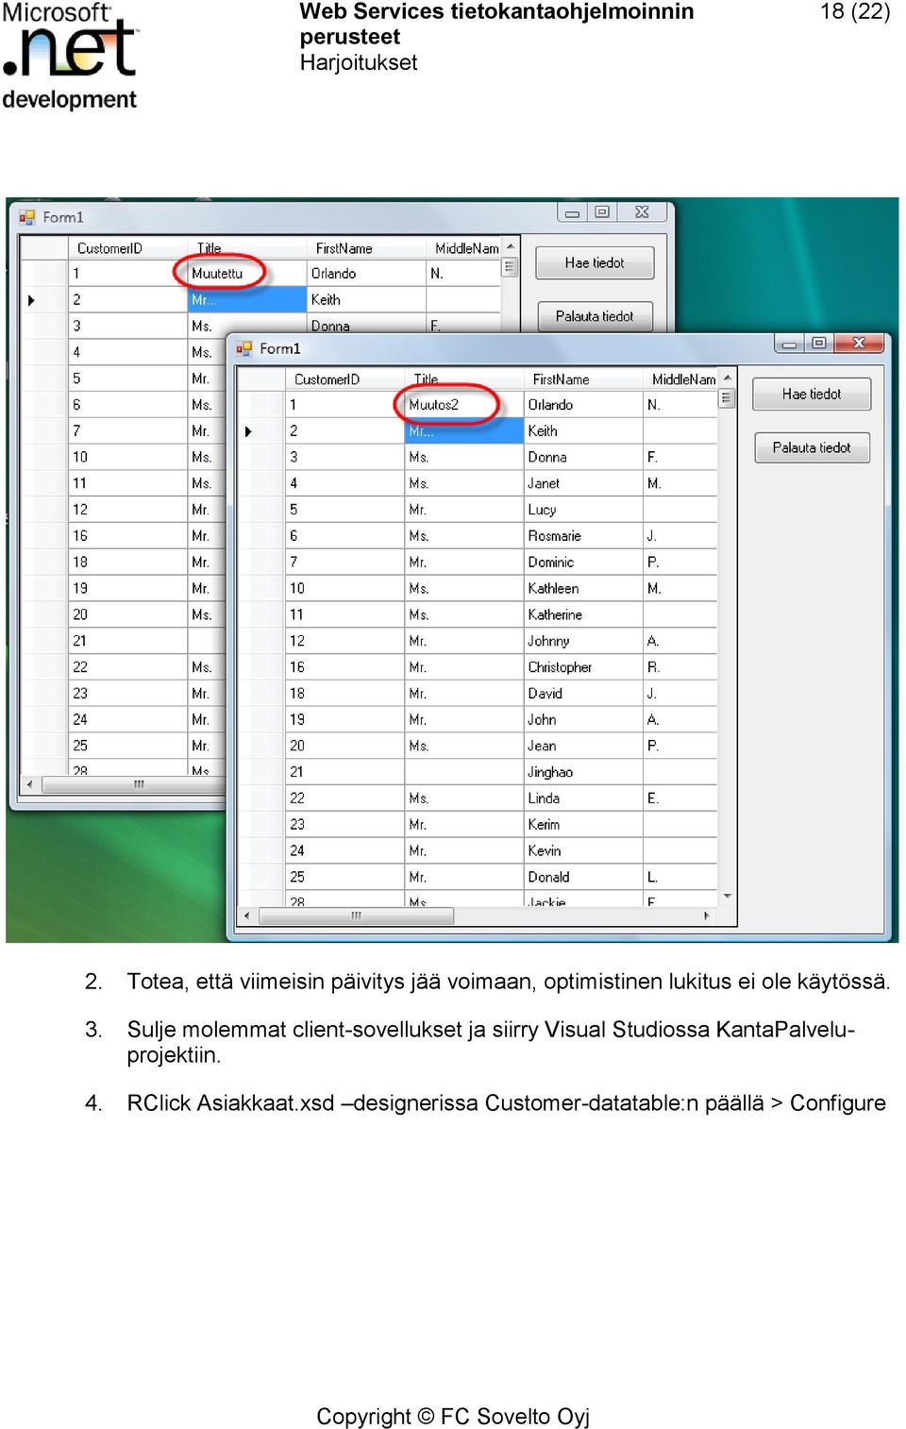Image resolution: width=906 pixels, height=1429 pixels.
Task: Click the Johnny cell in row 12
Action: [x=583, y=641]
